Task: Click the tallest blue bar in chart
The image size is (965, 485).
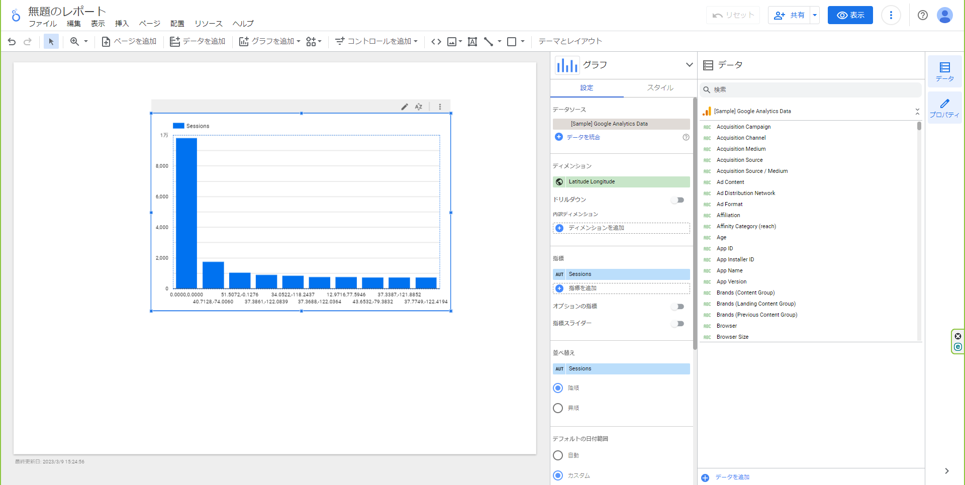Action: click(x=186, y=213)
